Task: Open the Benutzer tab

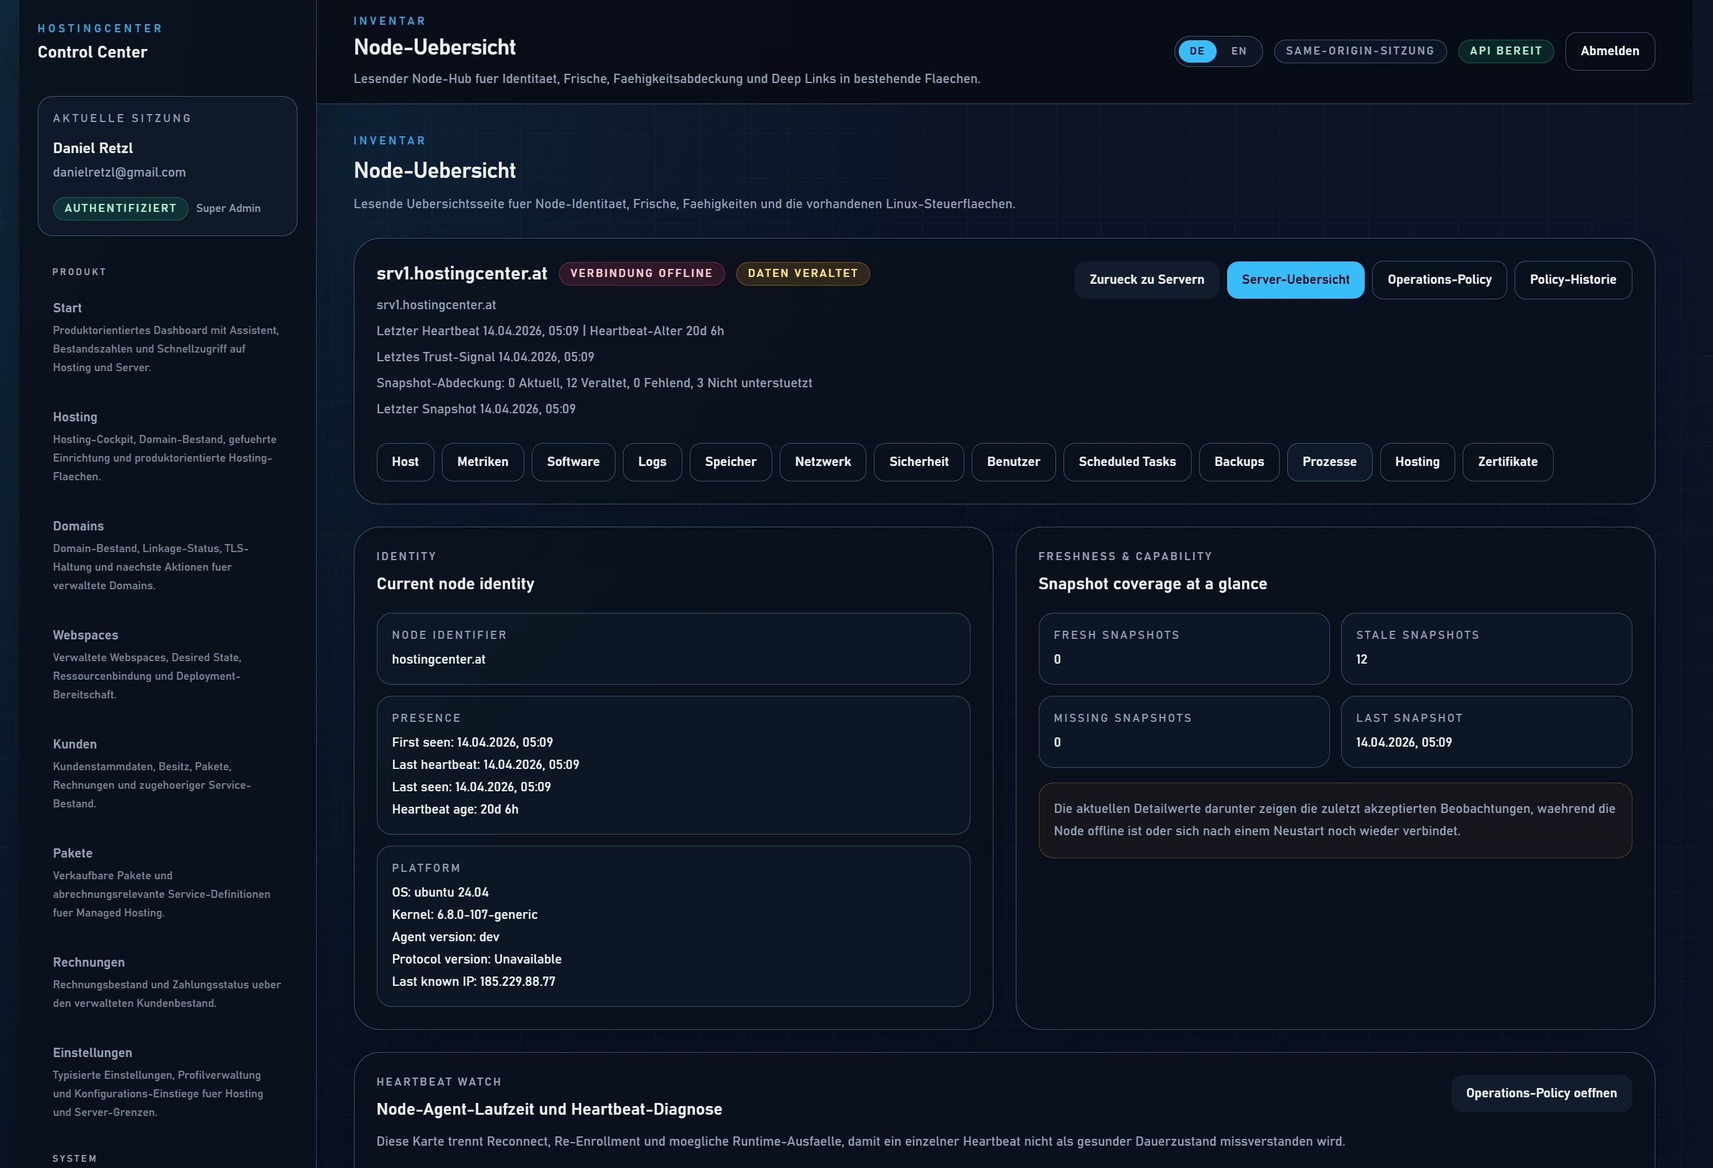Action: (x=1013, y=461)
